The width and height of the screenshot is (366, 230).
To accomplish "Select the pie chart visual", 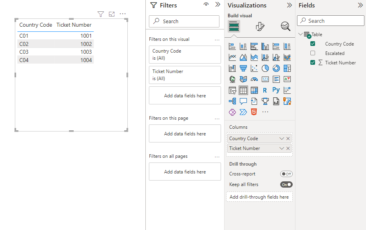I will point(265,68).
